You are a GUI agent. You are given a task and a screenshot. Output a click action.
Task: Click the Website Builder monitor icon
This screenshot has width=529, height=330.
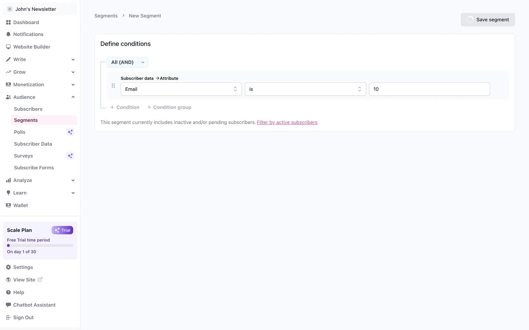(8, 47)
